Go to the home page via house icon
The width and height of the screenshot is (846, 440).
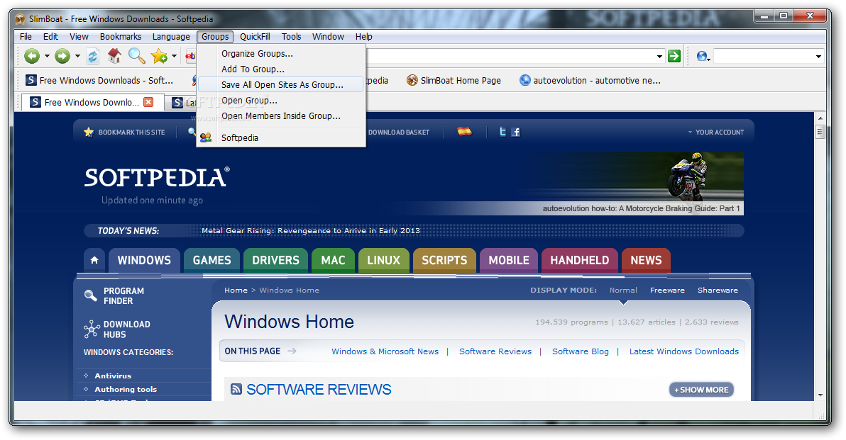tap(114, 55)
